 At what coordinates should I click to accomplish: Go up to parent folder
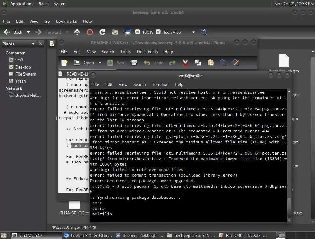(x=77, y=32)
